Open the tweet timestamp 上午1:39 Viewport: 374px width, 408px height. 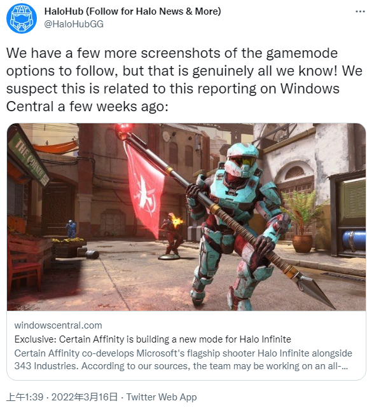click(x=25, y=397)
